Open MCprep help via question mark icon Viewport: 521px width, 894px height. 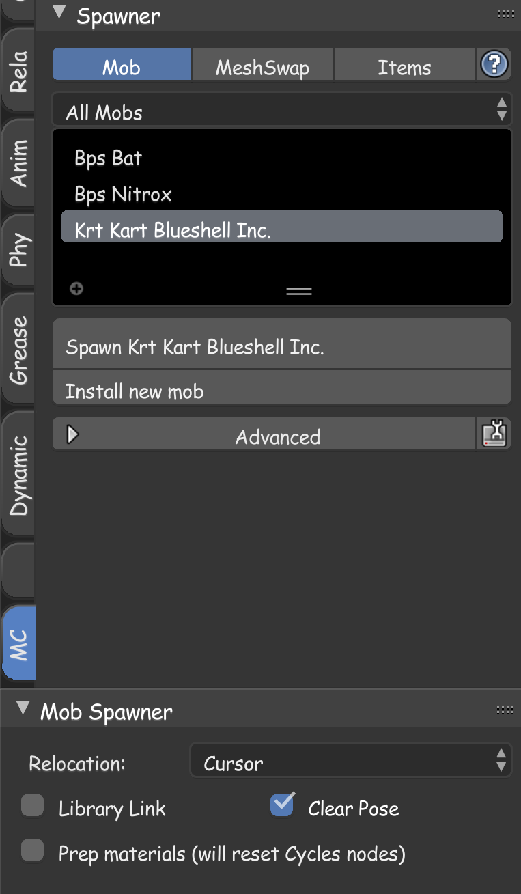tap(494, 64)
